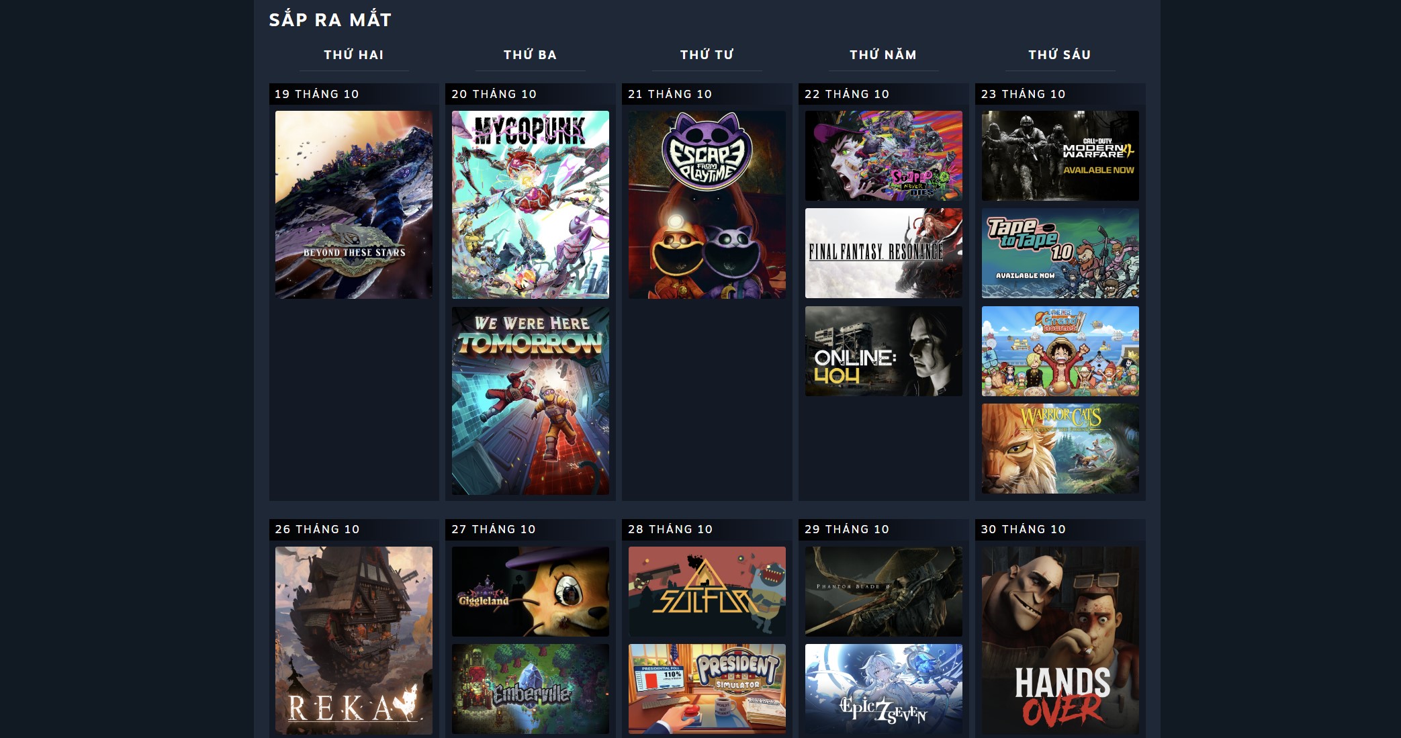The width and height of the screenshot is (1401, 738).
Task: Select the President Simulator banner
Action: [x=707, y=689]
